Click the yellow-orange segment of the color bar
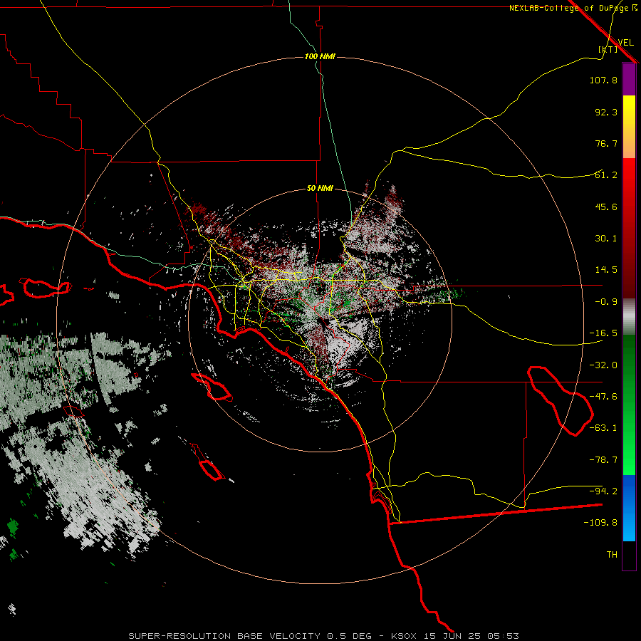This screenshot has height=641, width=641. pos(629,127)
